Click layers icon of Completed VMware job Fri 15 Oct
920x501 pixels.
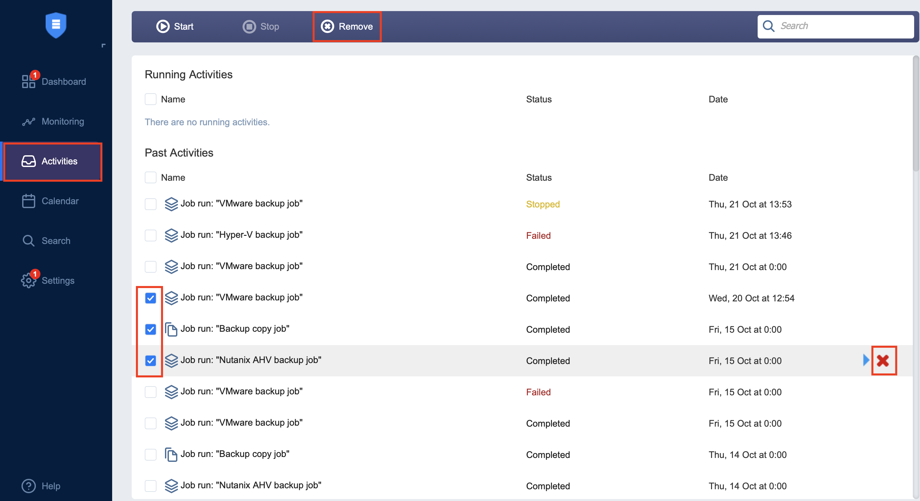171,423
